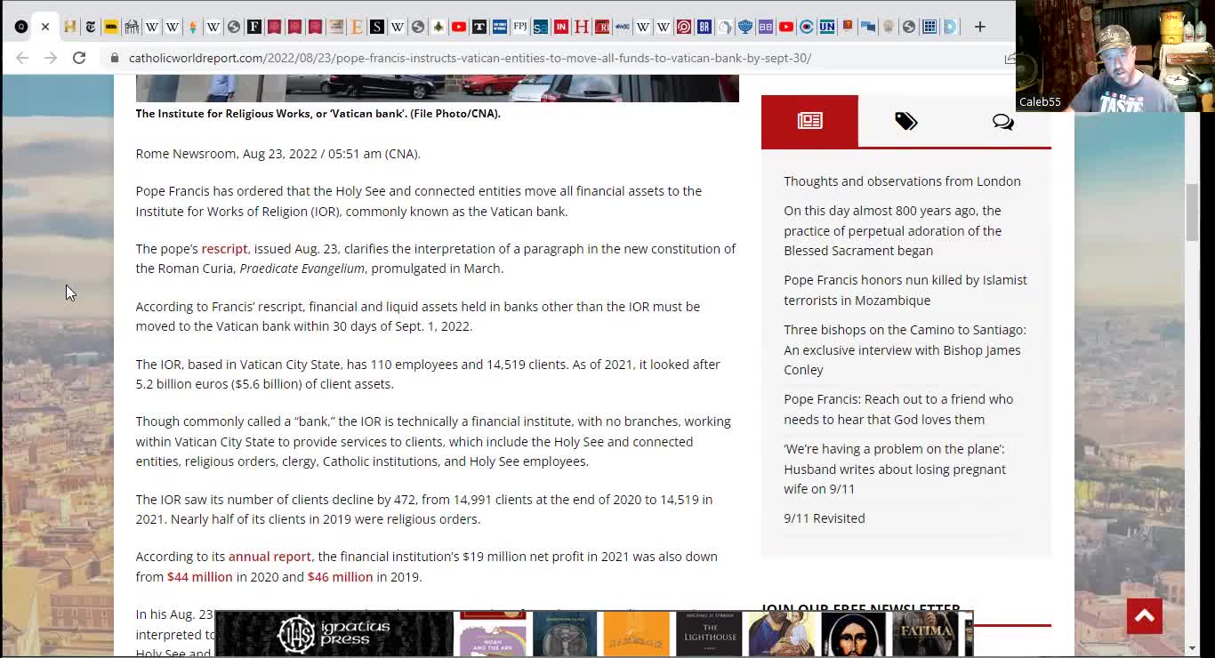
Task: Follow the '$46 million' link
Action: coord(340,577)
